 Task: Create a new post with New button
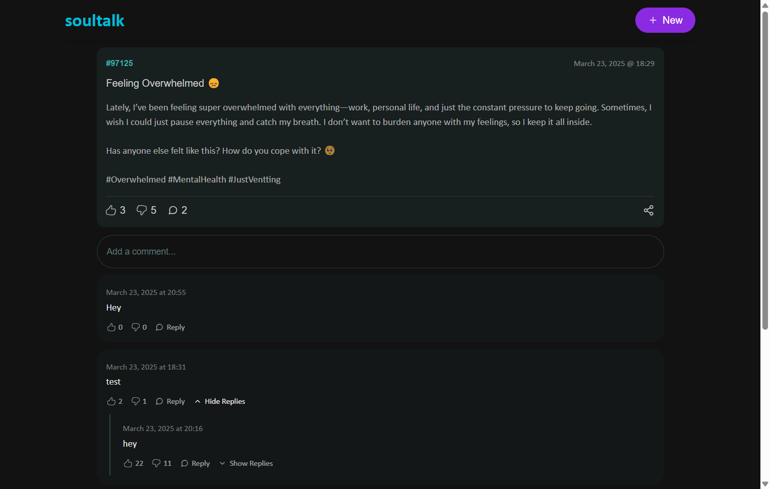(665, 20)
